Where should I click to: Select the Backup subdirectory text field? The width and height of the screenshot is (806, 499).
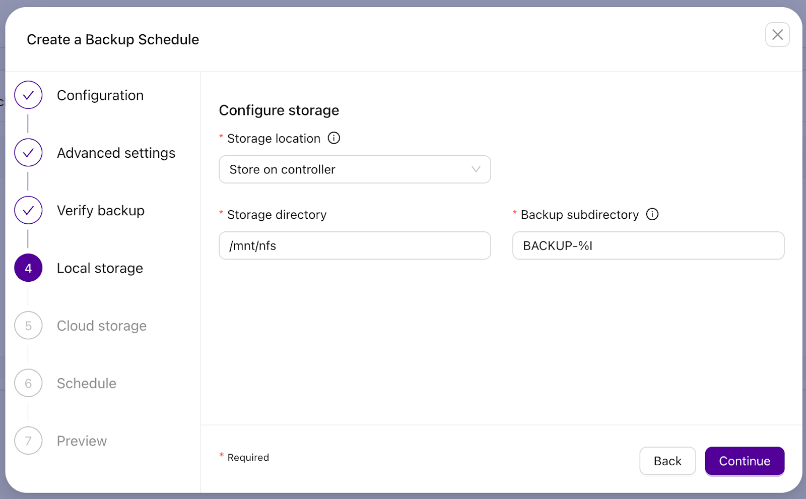[648, 245]
